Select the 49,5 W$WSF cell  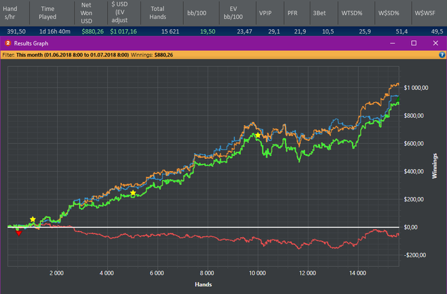coord(437,31)
